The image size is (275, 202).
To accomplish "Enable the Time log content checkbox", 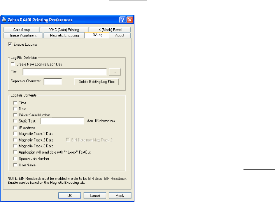I will click(x=15, y=103).
